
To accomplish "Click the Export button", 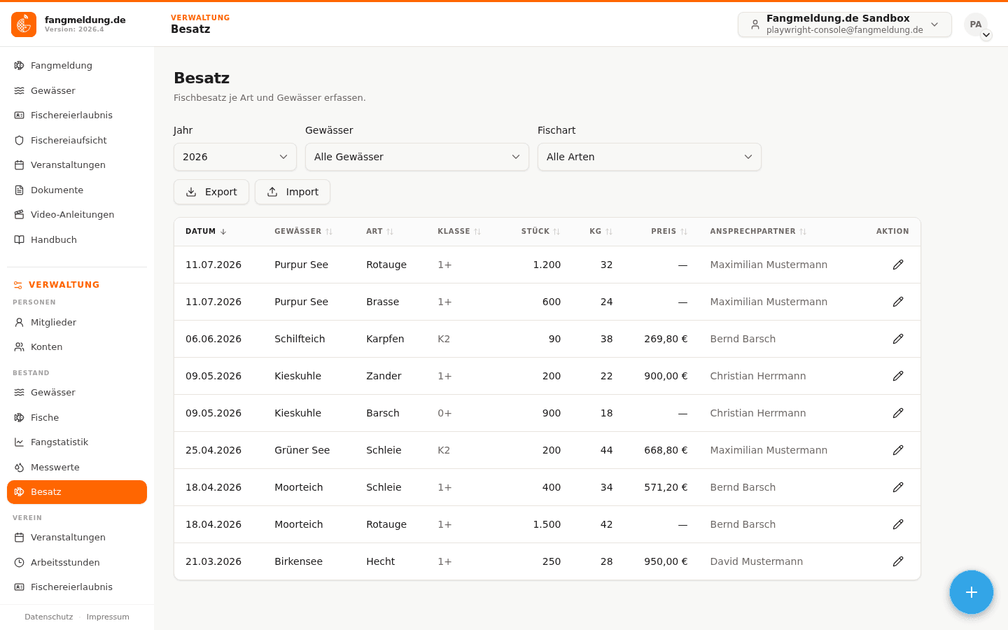I will (211, 192).
